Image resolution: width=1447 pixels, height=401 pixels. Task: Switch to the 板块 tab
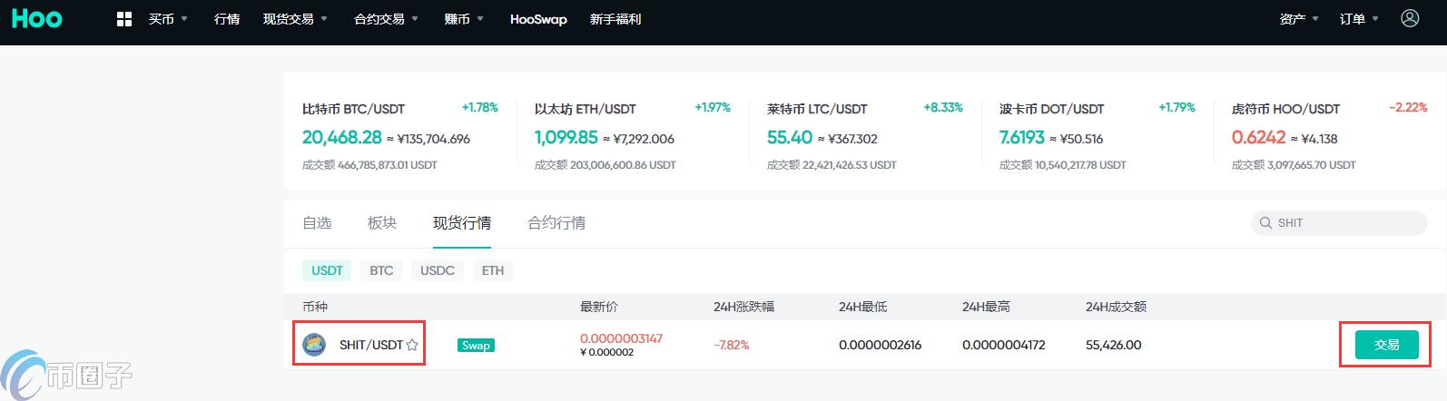click(x=382, y=223)
